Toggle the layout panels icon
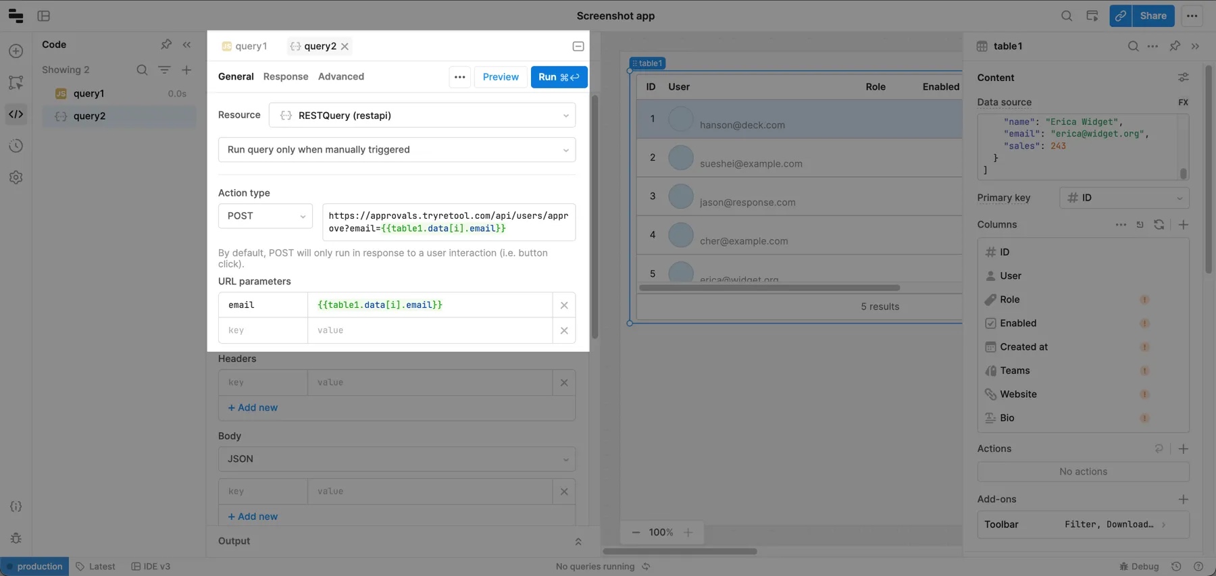1216x576 pixels. point(44,16)
